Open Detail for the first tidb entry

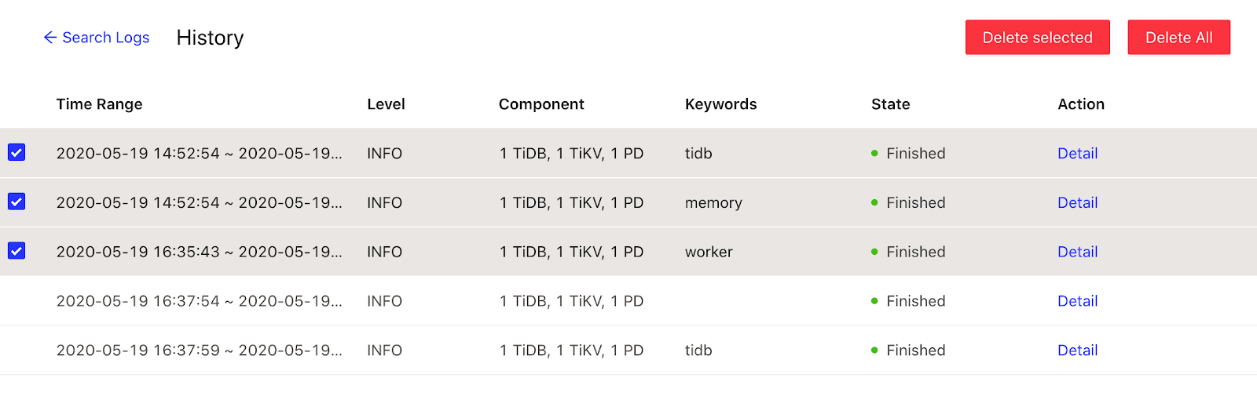(1077, 154)
